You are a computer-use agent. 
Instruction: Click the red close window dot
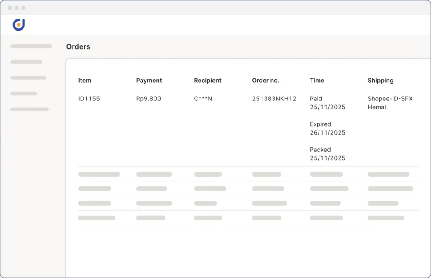[10, 8]
